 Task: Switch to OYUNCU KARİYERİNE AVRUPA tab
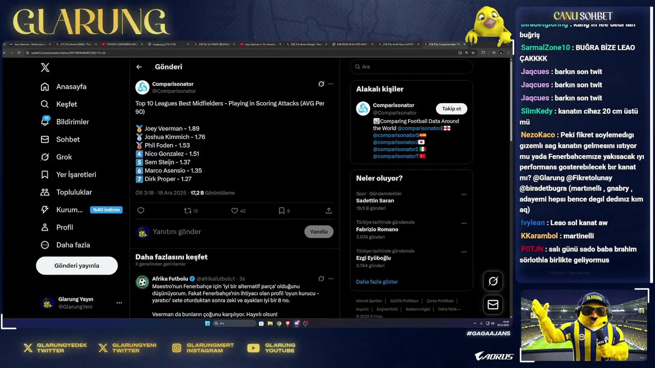point(123,44)
